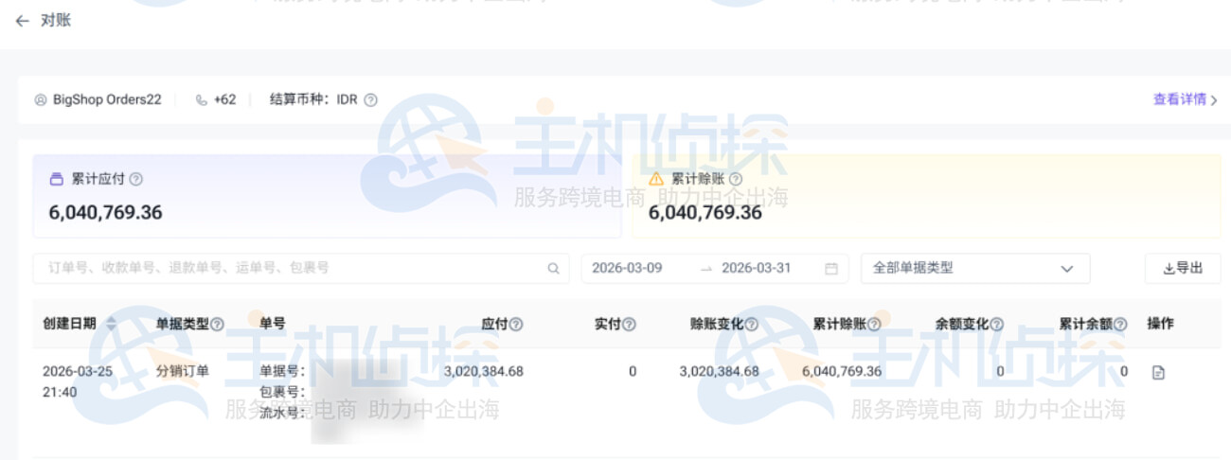Click the search magnifier icon
The width and height of the screenshot is (1231, 460).
[x=553, y=269]
